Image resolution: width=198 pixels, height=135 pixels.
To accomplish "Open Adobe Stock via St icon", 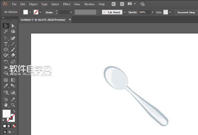I will 122,4.
